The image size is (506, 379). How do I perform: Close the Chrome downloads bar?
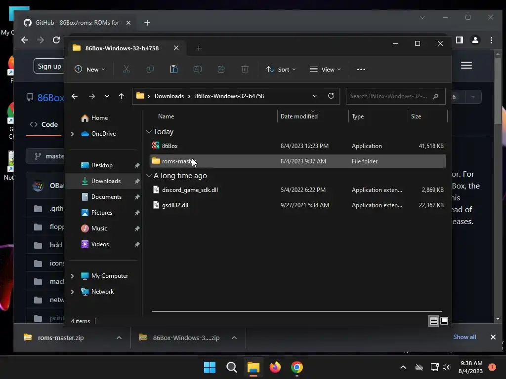coord(493,337)
